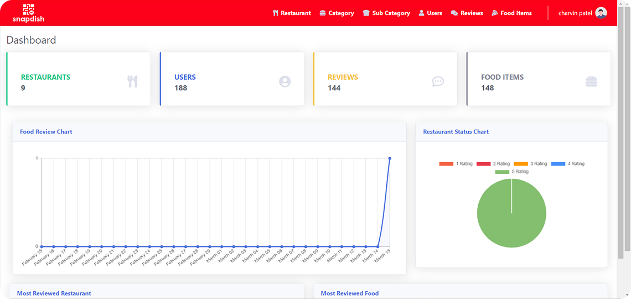Click the restaurants count 9
The image size is (631, 299).
(x=23, y=87)
